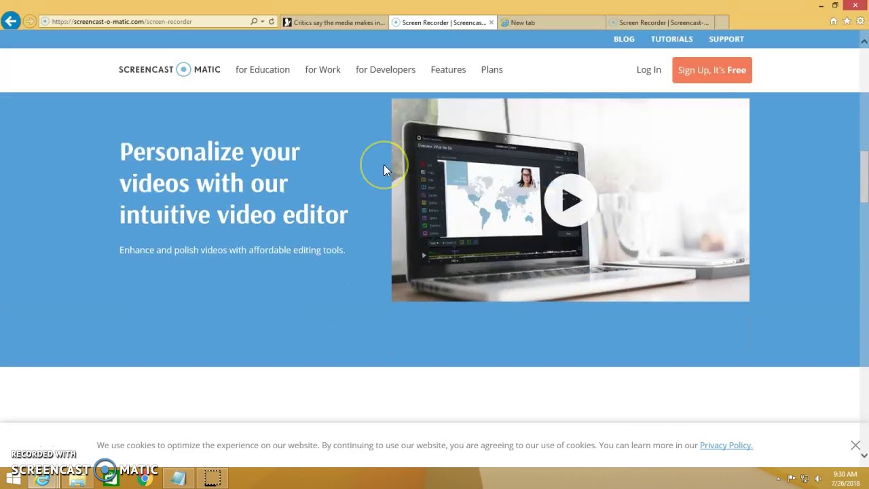Close the active Screen Recorder tab
The image size is (869, 489).
(x=492, y=22)
